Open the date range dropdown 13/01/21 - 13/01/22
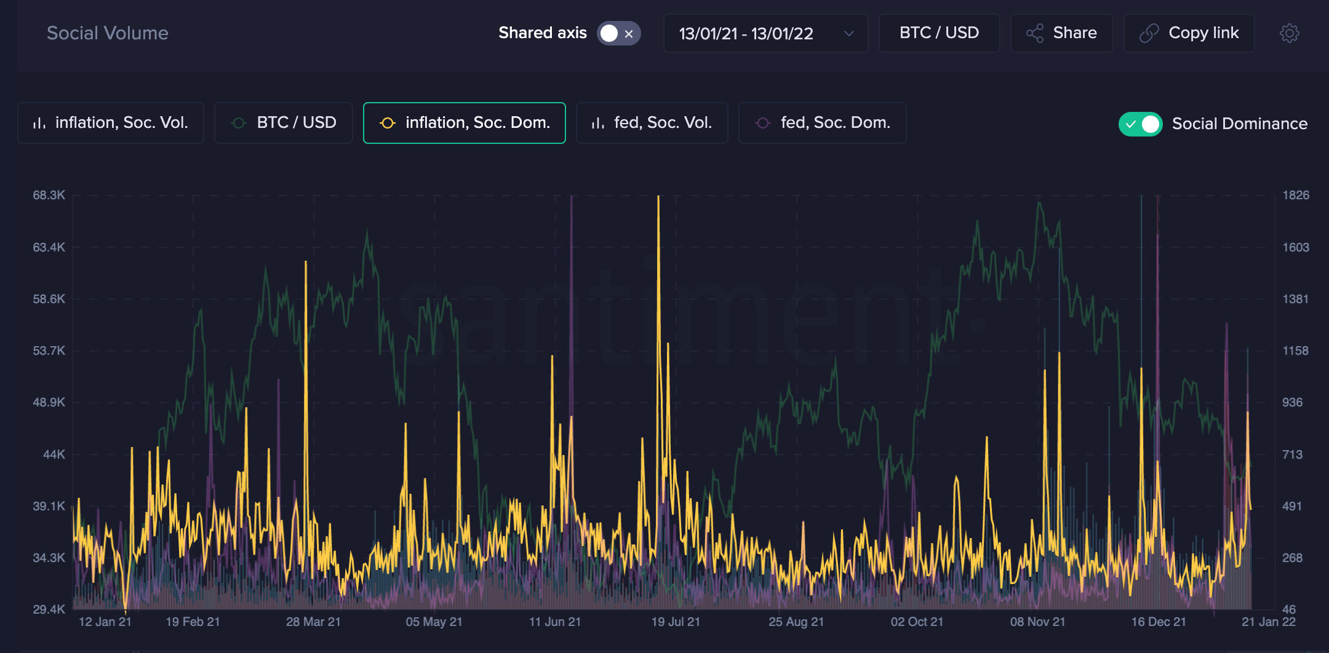Screen dimensions: 1329x653 [x=765, y=33]
